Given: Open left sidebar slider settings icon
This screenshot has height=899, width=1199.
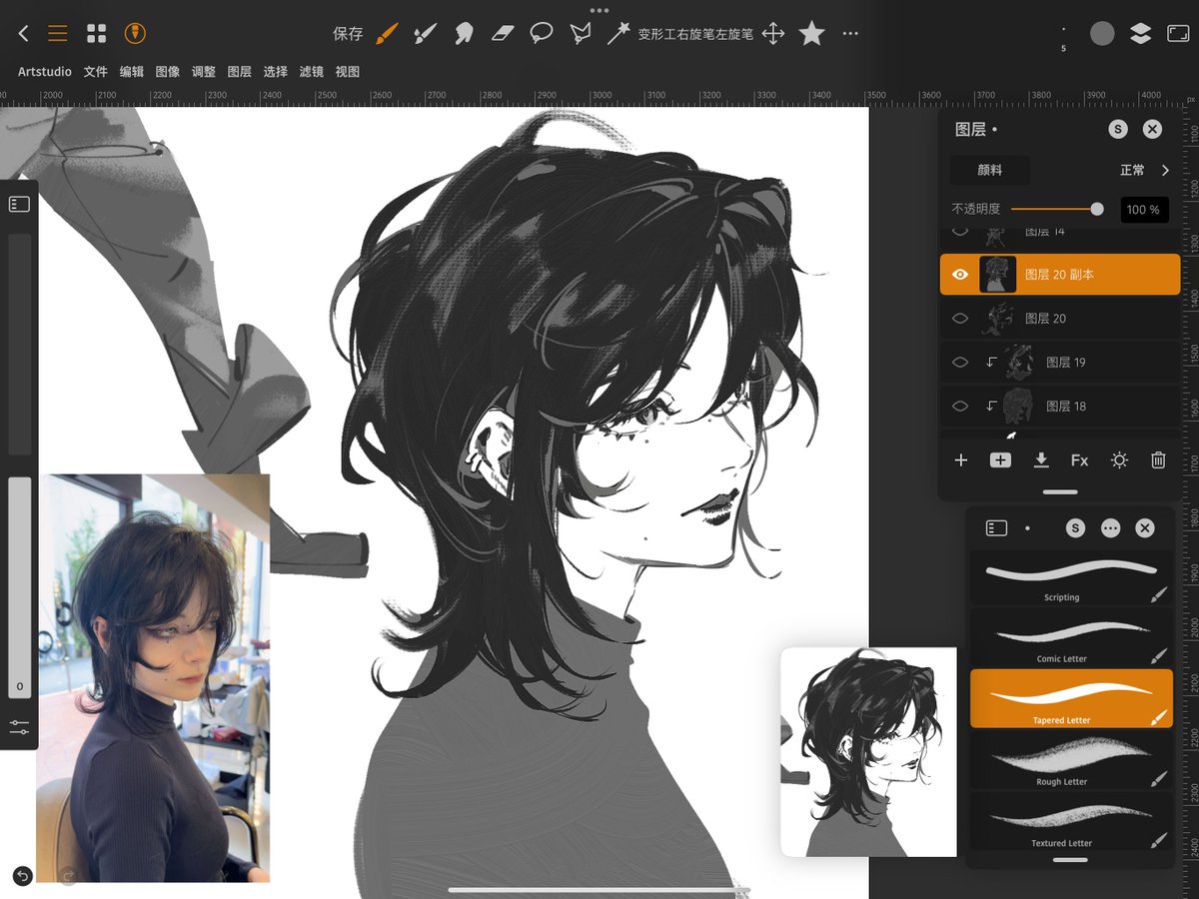Looking at the screenshot, I should pos(19,726).
